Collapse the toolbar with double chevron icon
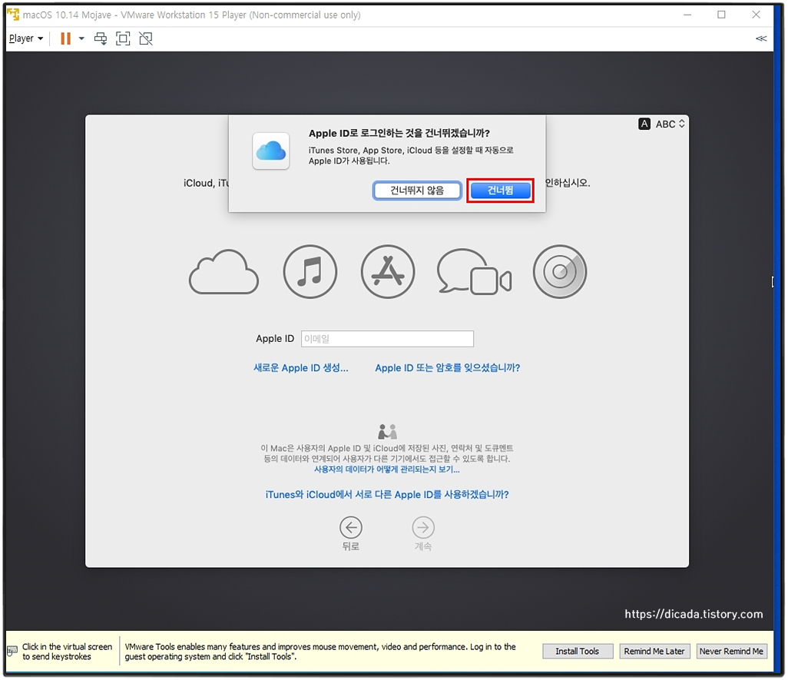The image size is (788, 680). tap(761, 38)
